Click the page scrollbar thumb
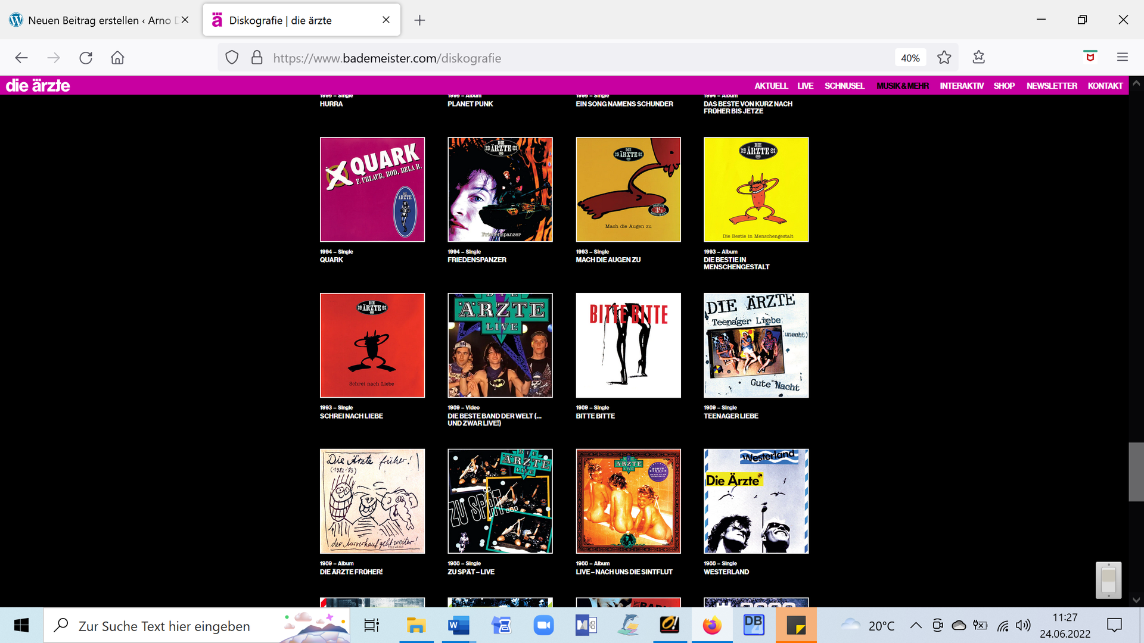This screenshot has height=643, width=1144. [x=1136, y=472]
